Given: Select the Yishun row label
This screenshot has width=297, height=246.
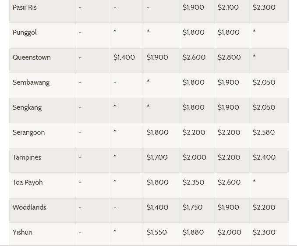Looking at the screenshot, I should point(22,232).
